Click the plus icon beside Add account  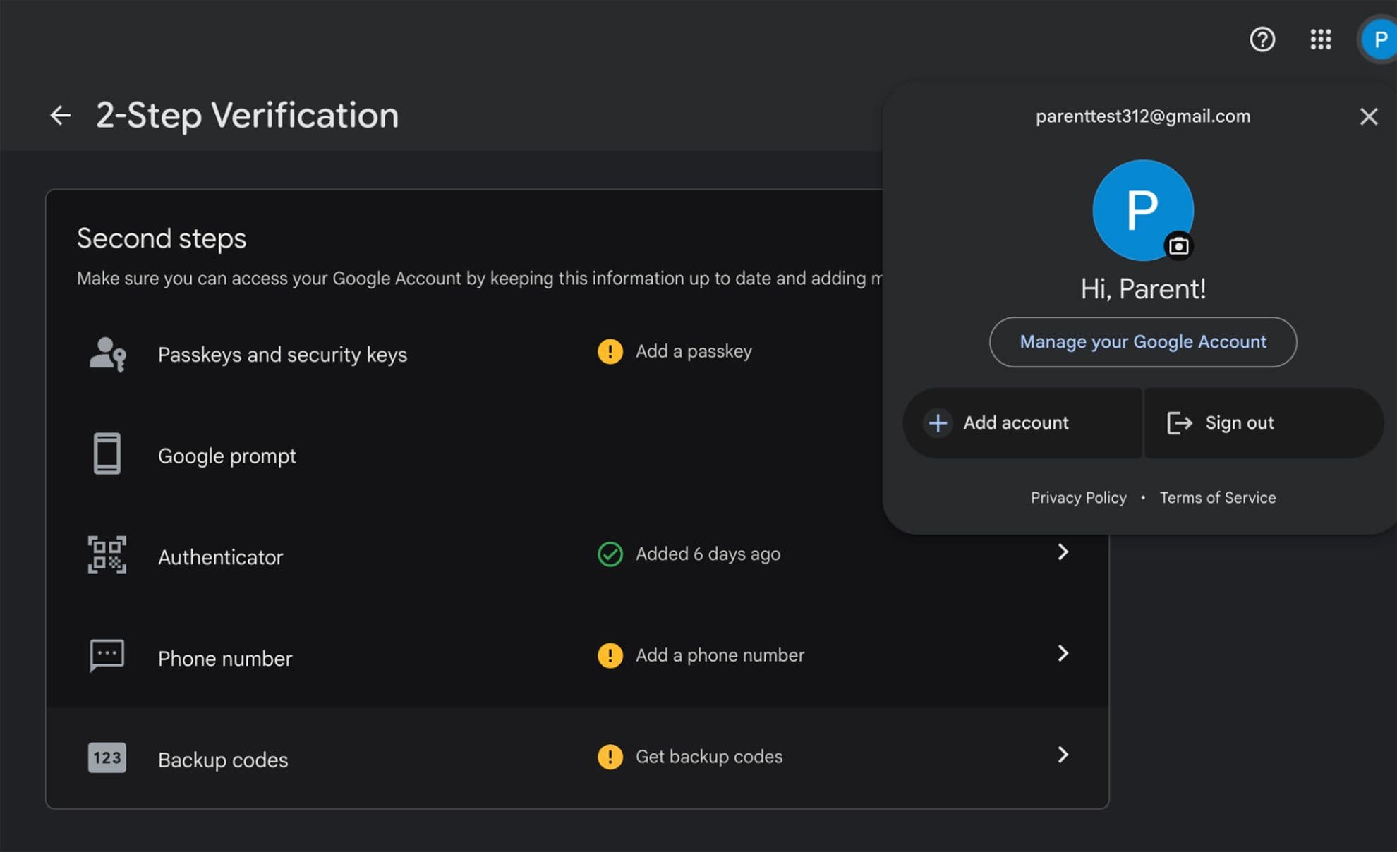tap(938, 423)
